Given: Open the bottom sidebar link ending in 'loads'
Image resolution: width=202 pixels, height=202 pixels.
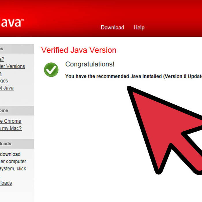Looking at the screenshot, I should tap(6, 183).
